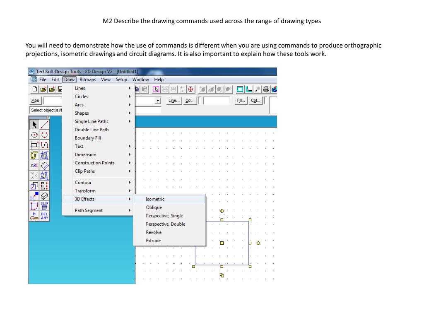Expand the Shapes submenu
The width and height of the screenshot is (424, 318).
click(x=99, y=113)
